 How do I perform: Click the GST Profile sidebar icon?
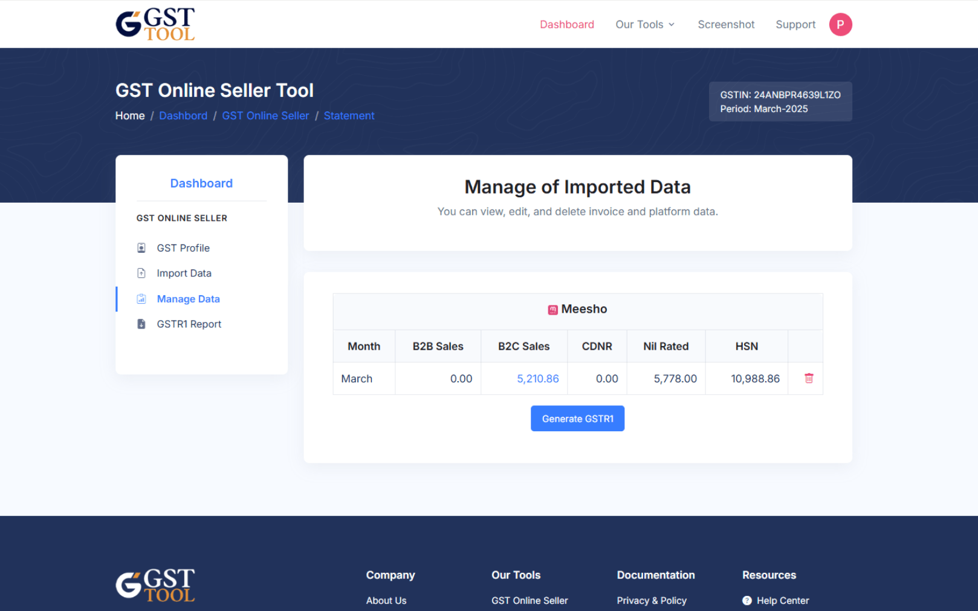pos(141,248)
